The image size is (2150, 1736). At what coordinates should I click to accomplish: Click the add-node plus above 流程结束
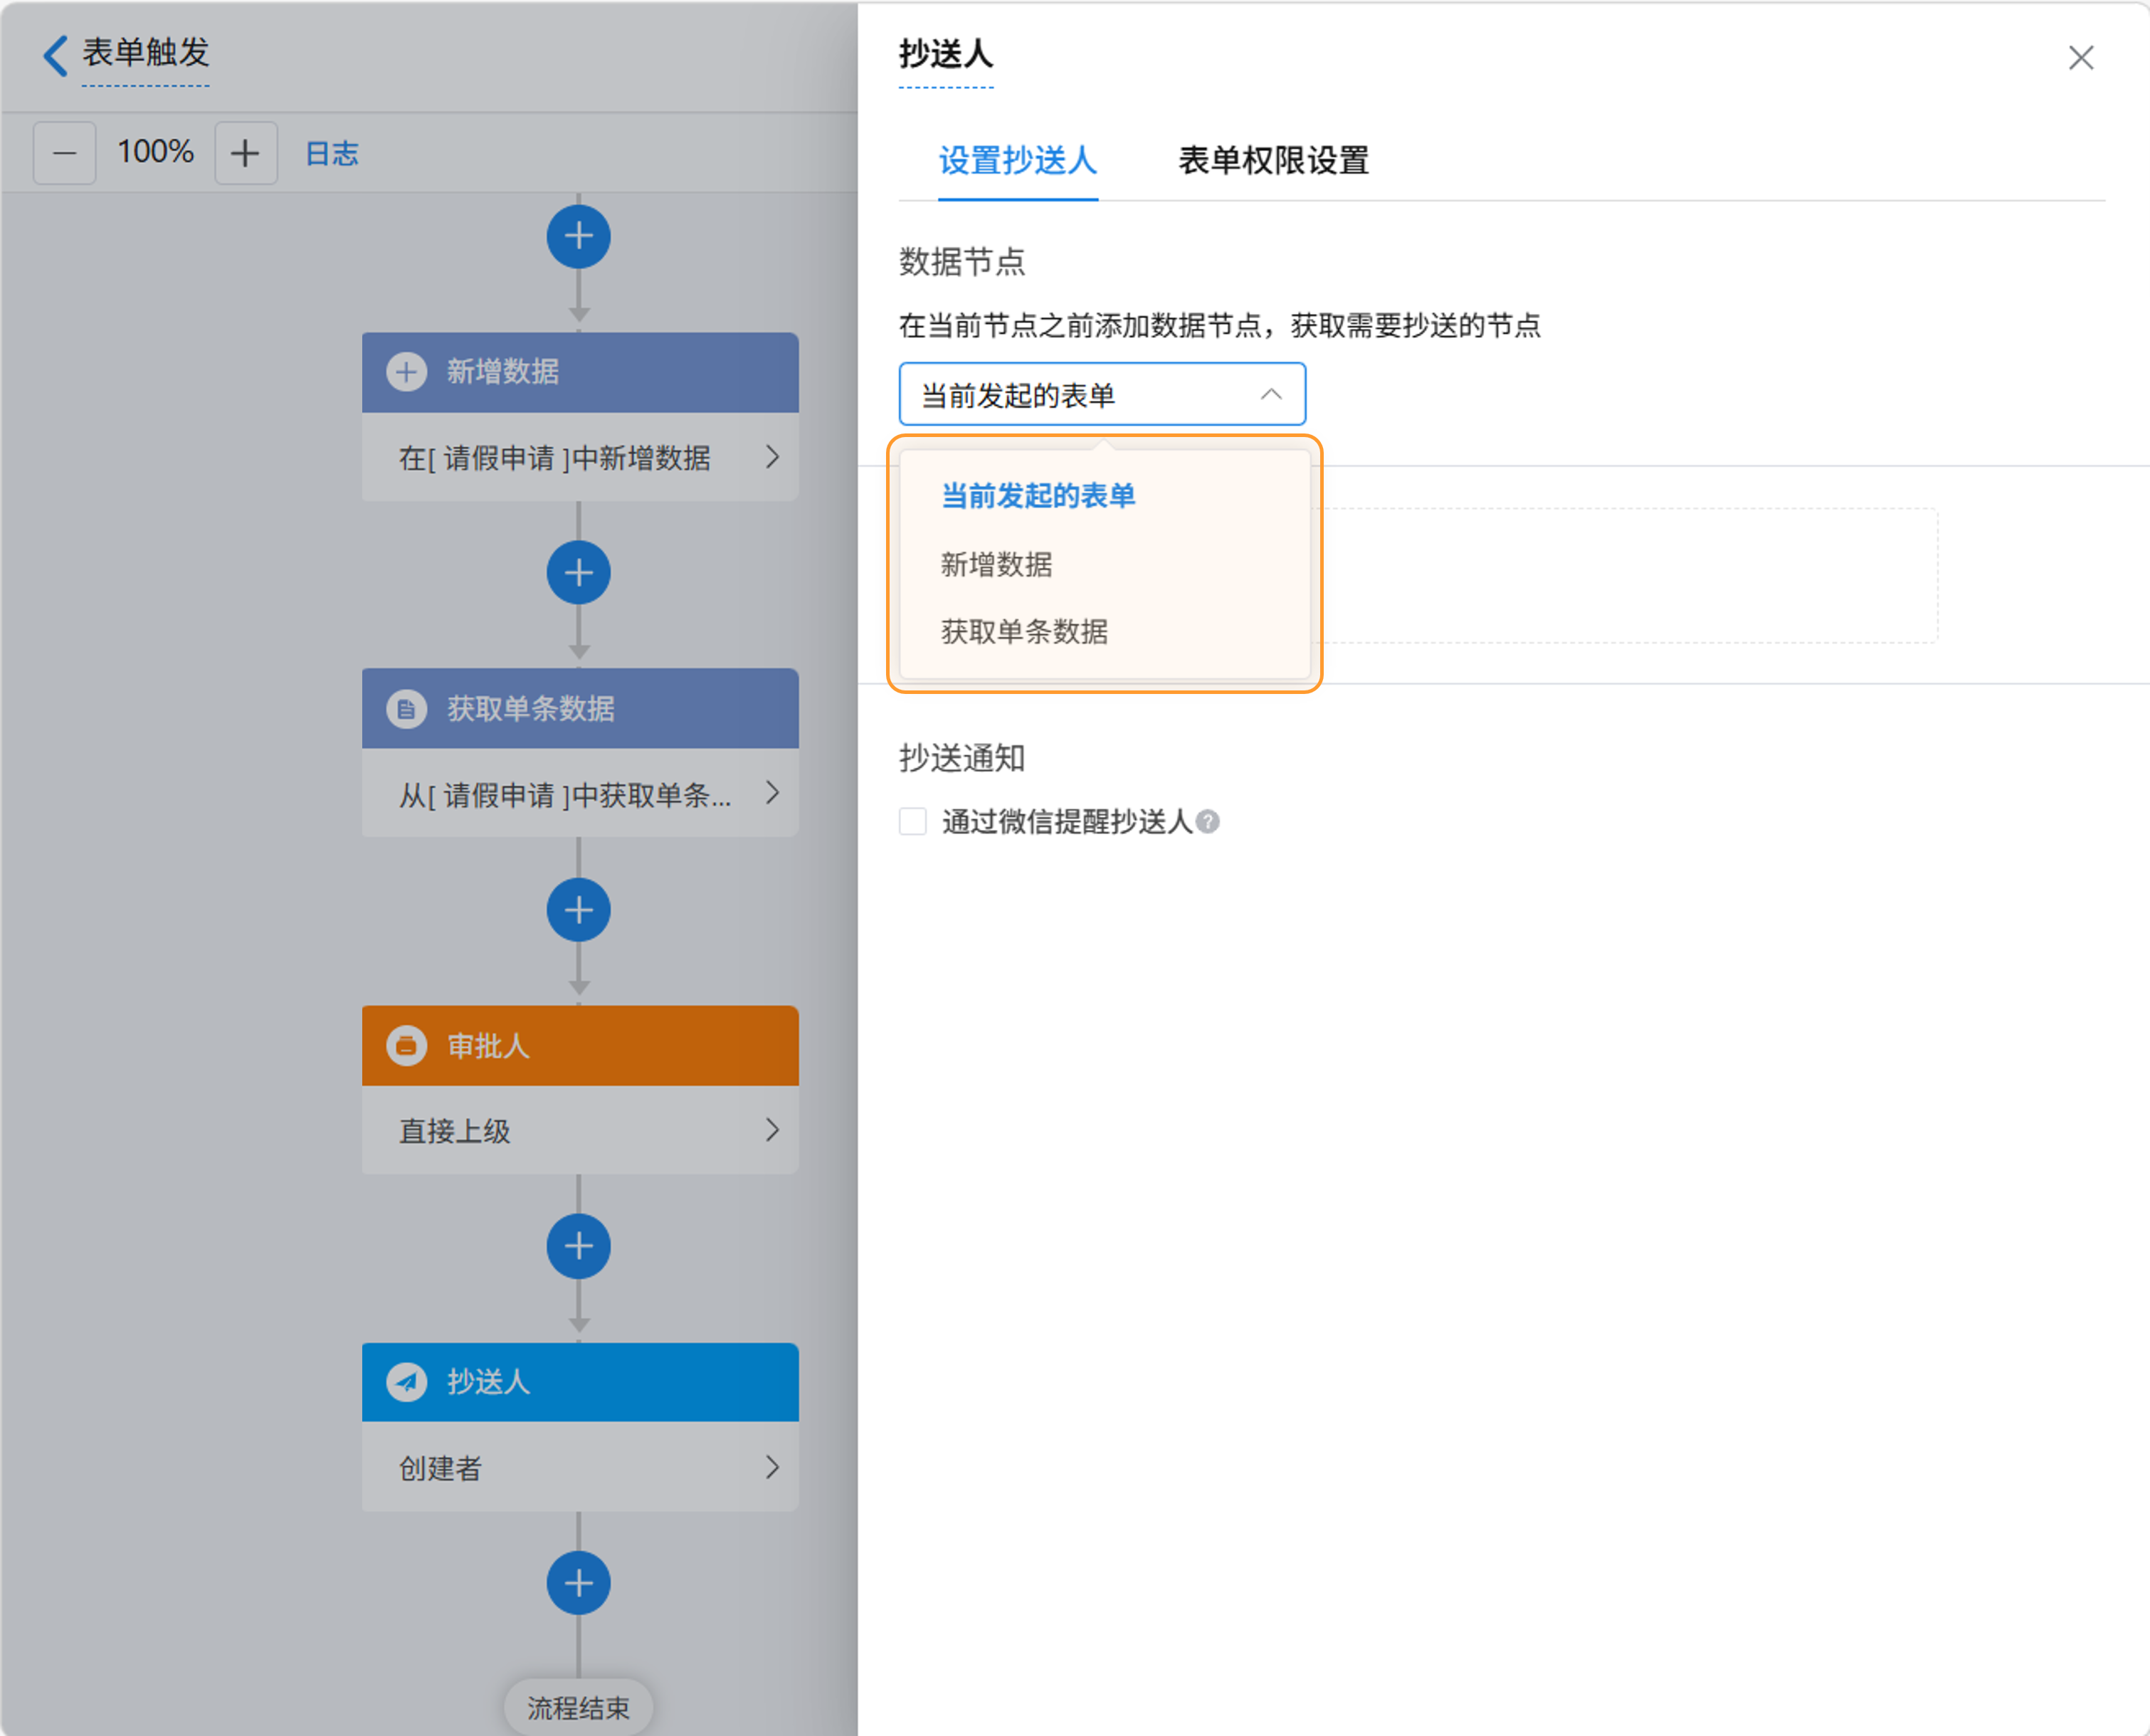(578, 1583)
